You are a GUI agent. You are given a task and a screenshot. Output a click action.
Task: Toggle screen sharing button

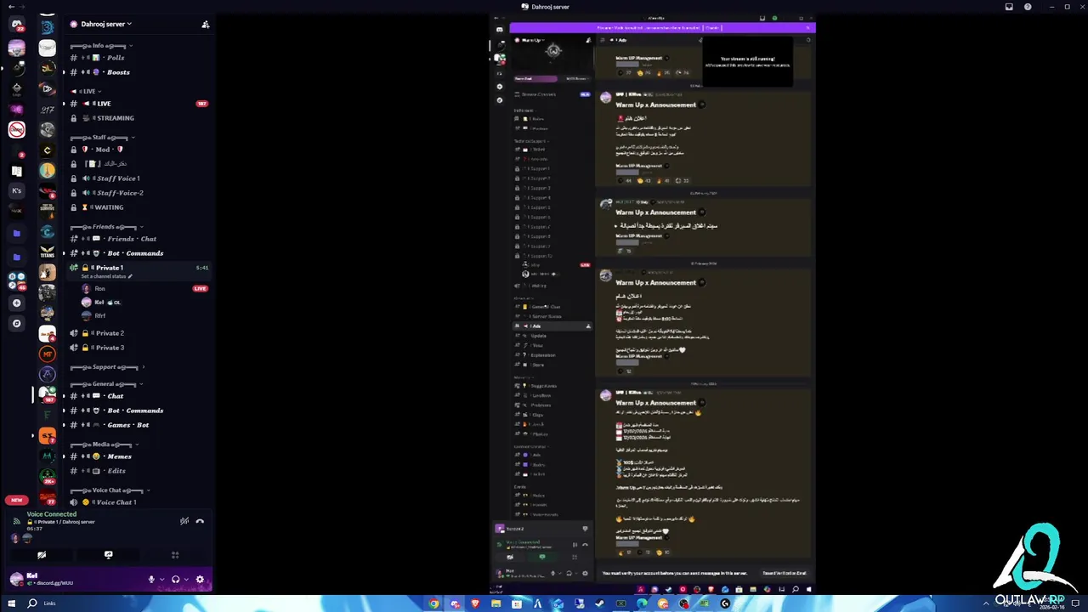click(x=108, y=555)
